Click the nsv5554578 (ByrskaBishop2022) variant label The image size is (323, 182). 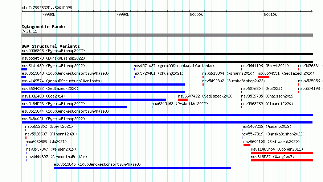[x=53, y=58]
